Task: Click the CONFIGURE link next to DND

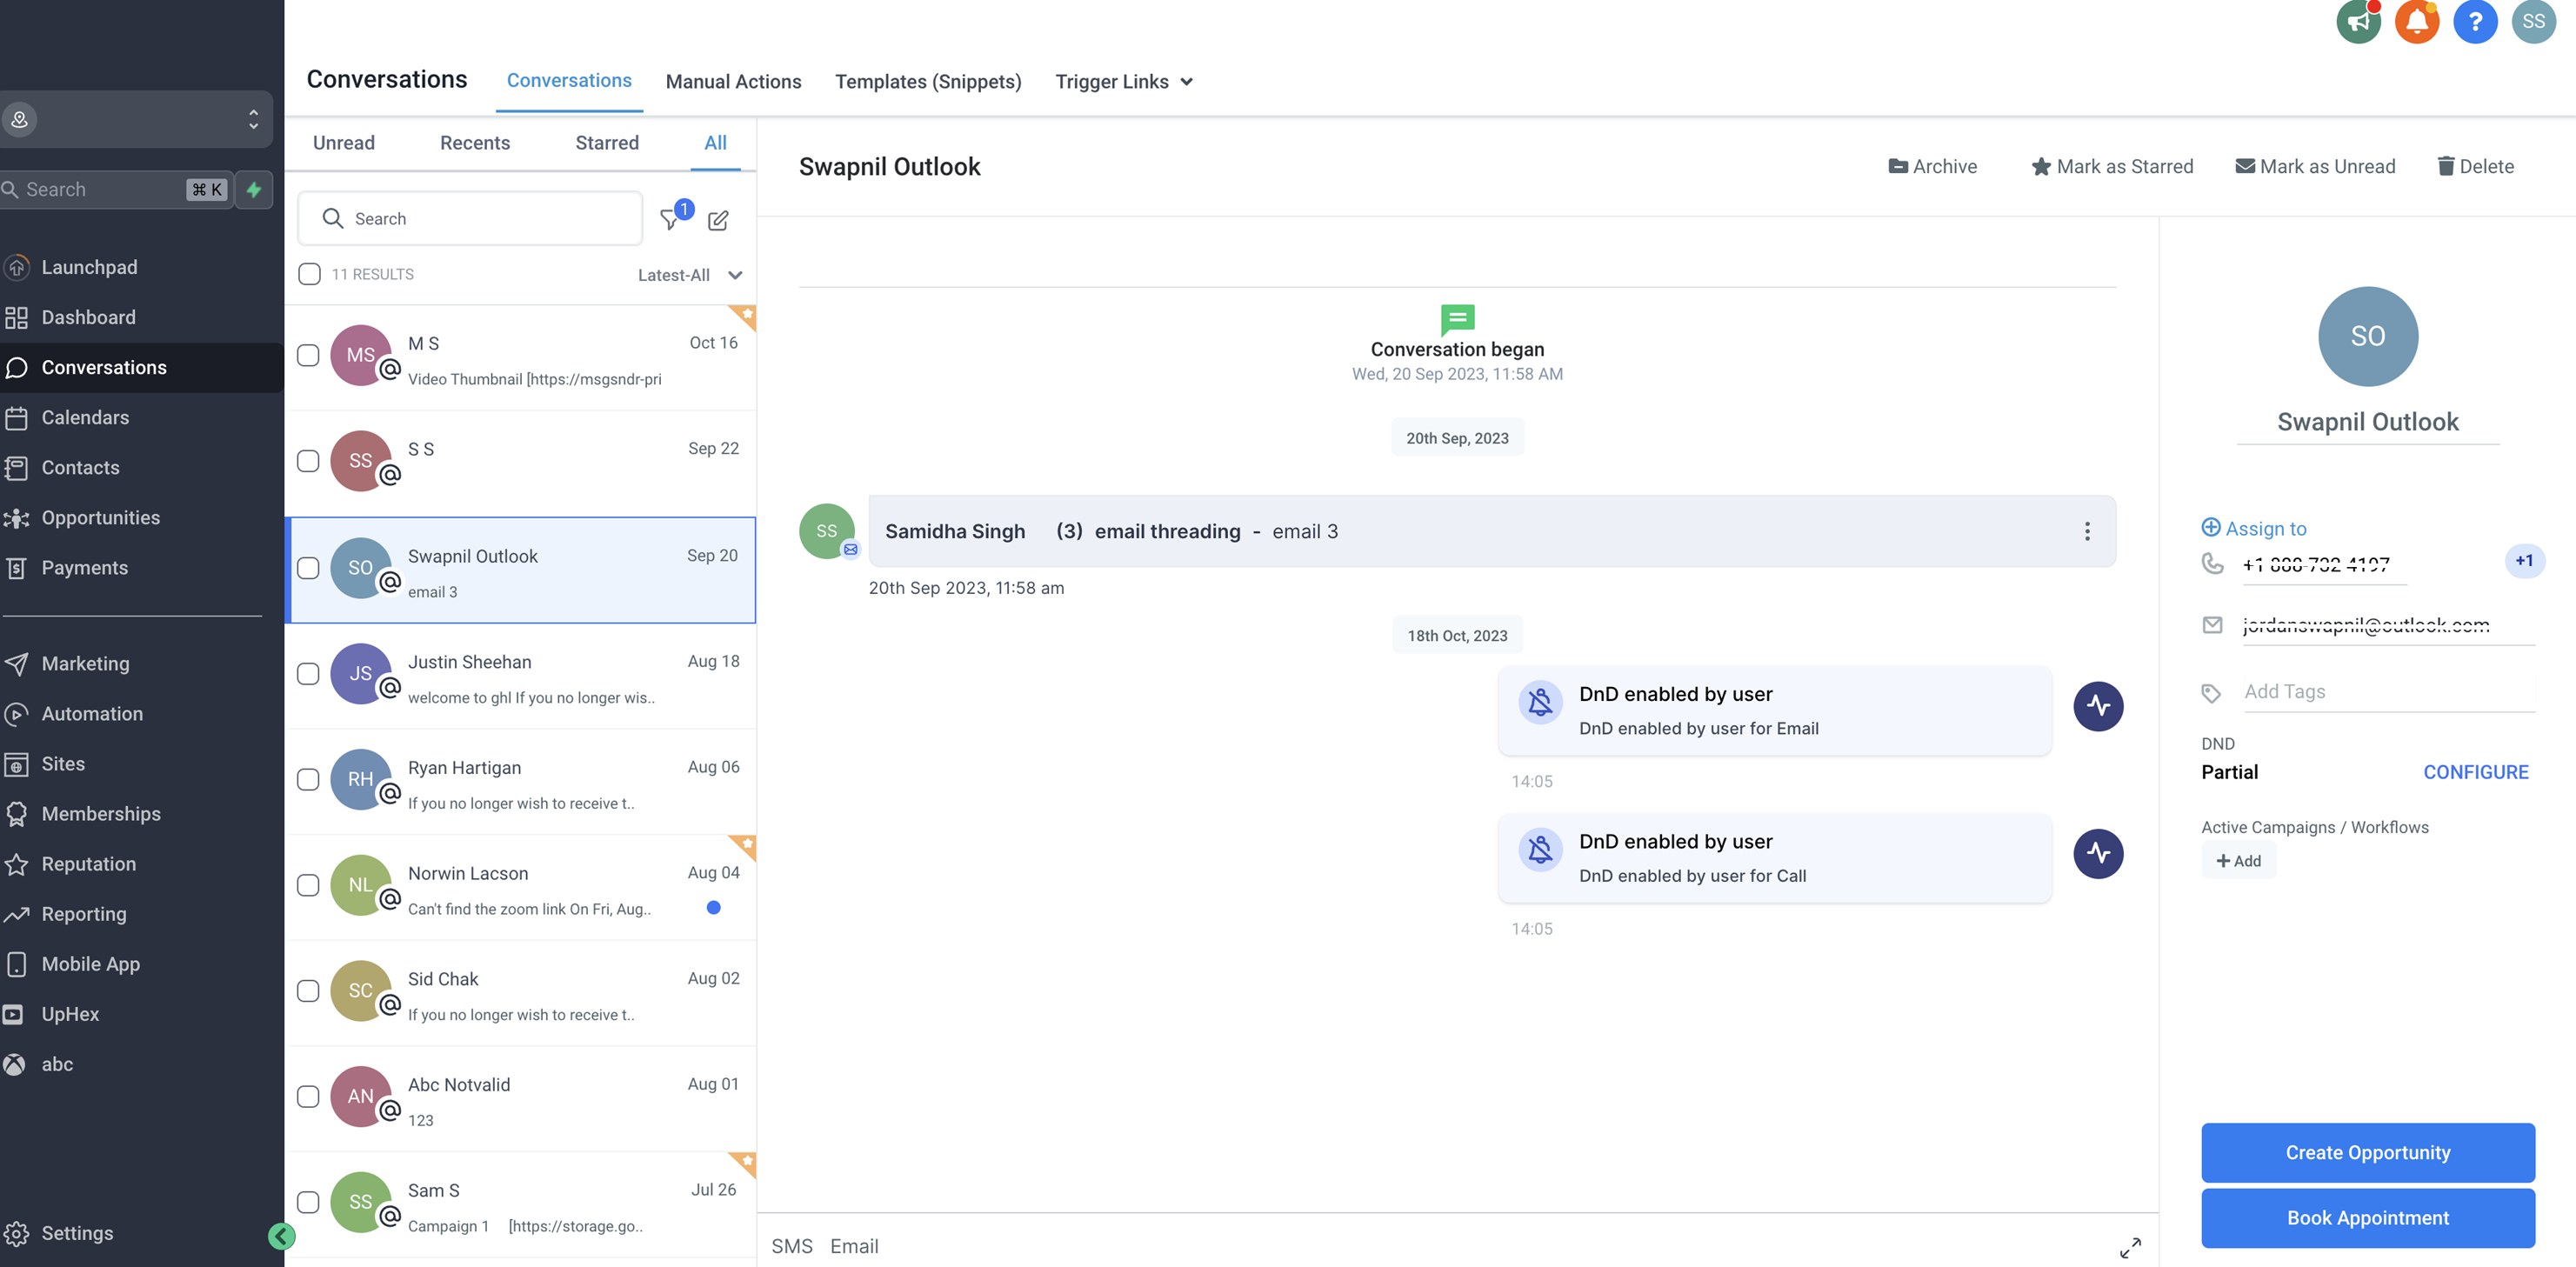Action: click(x=2475, y=772)
